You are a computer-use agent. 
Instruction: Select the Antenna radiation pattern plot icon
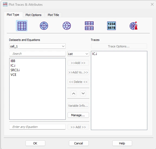(133, 26)
